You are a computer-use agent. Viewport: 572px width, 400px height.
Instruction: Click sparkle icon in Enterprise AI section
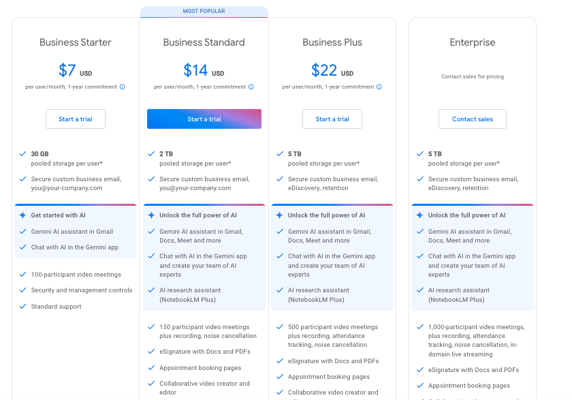(419, 215)
